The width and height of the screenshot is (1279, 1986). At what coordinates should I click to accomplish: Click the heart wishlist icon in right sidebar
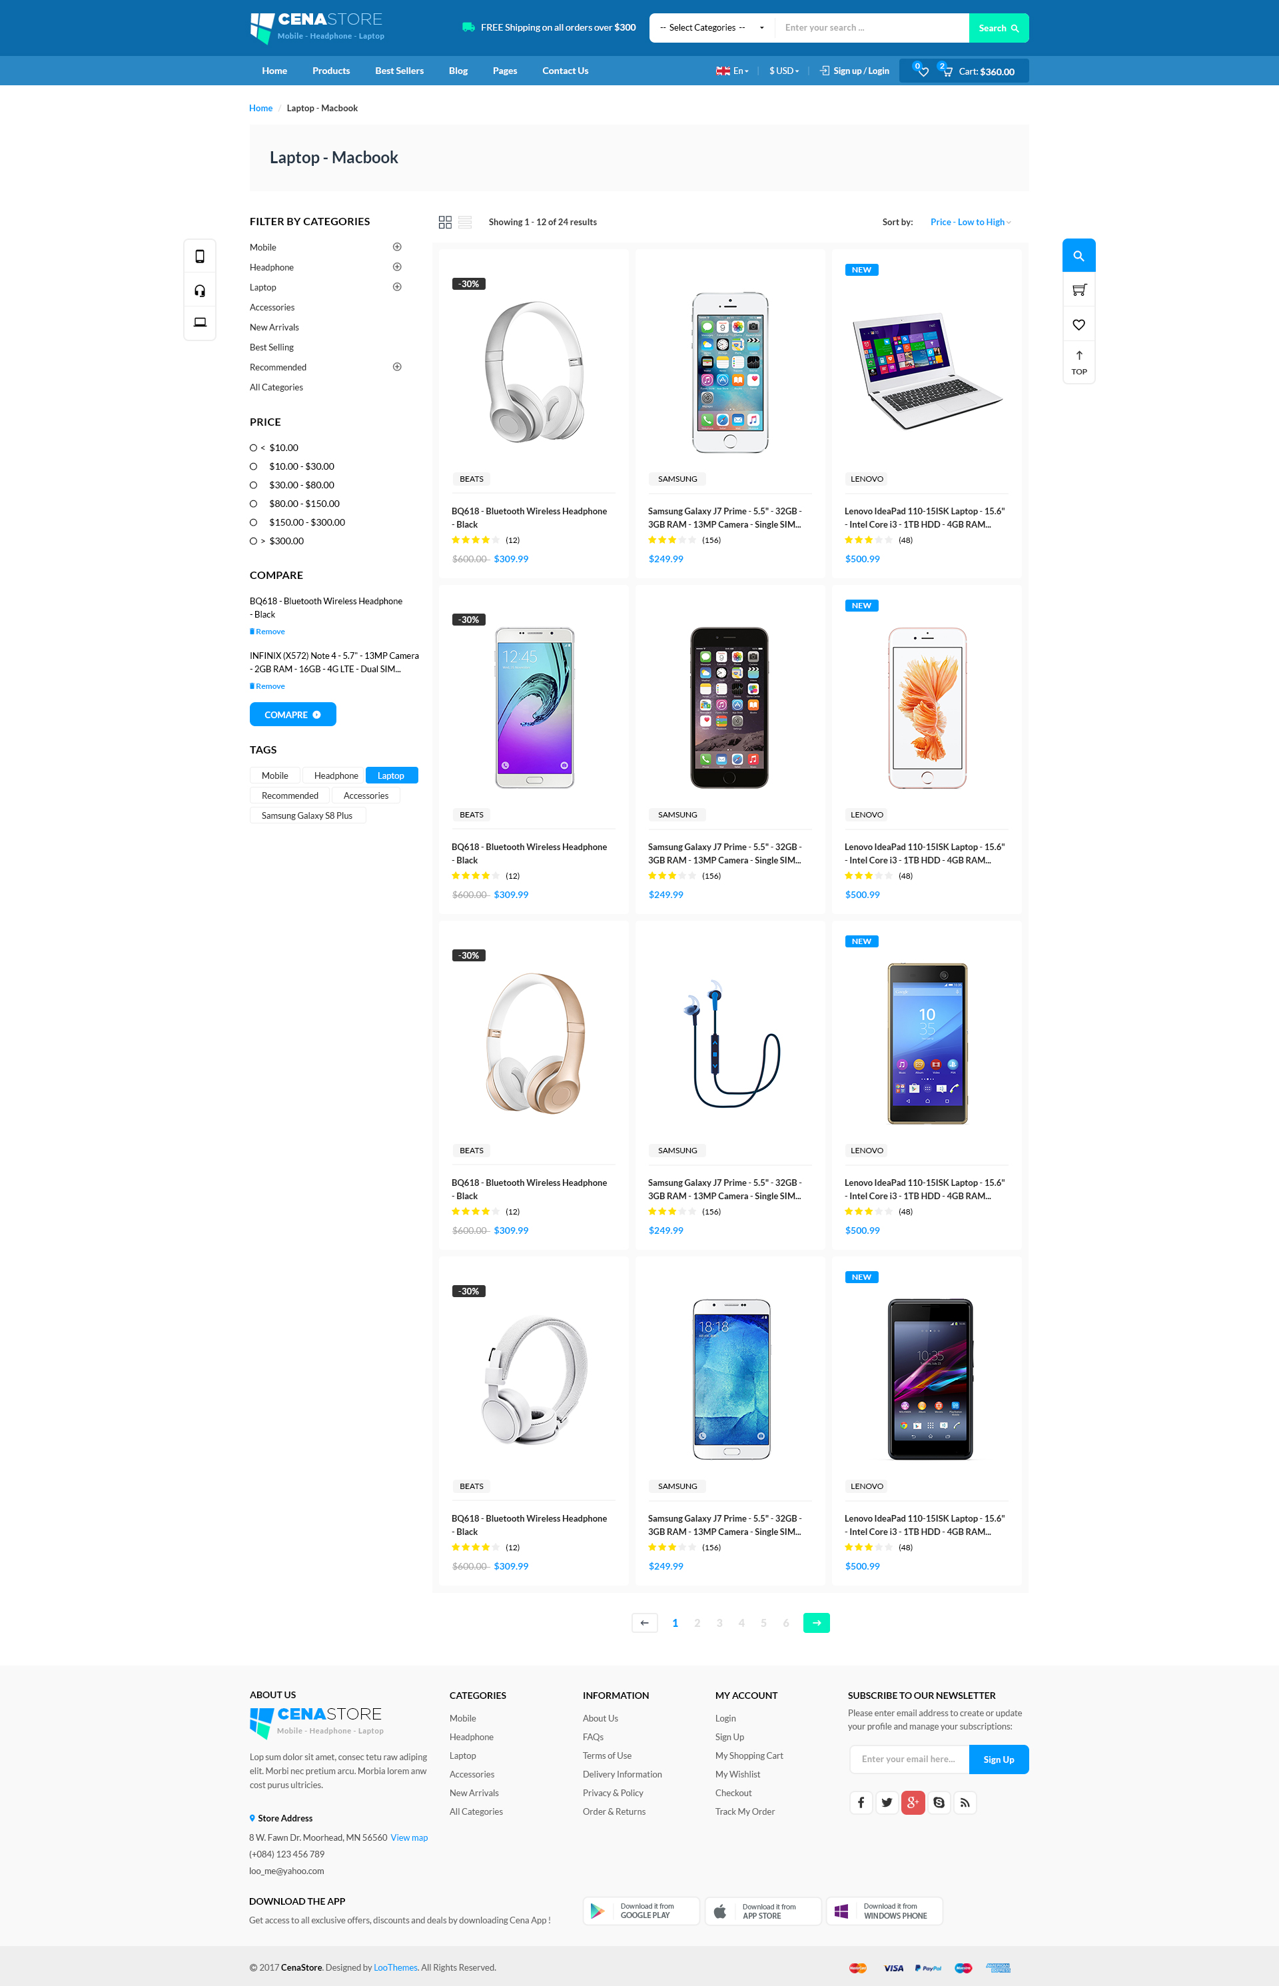(1079, 324)
